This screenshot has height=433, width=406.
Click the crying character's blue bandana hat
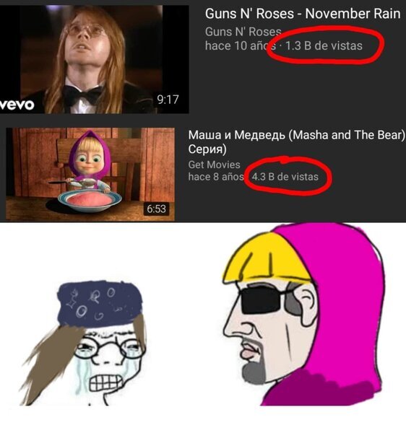(x=100, y=303)
